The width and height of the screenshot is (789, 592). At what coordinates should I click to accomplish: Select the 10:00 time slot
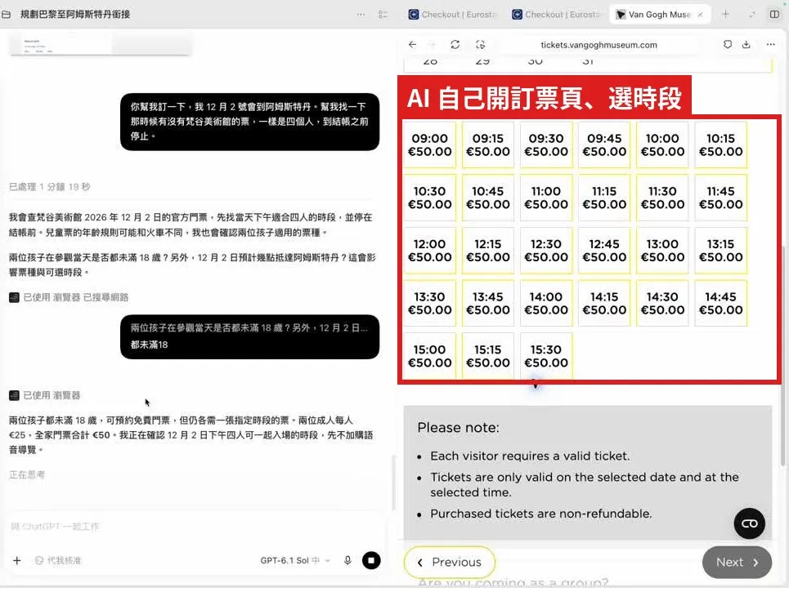pyautogui.click(x=662, y=145)
